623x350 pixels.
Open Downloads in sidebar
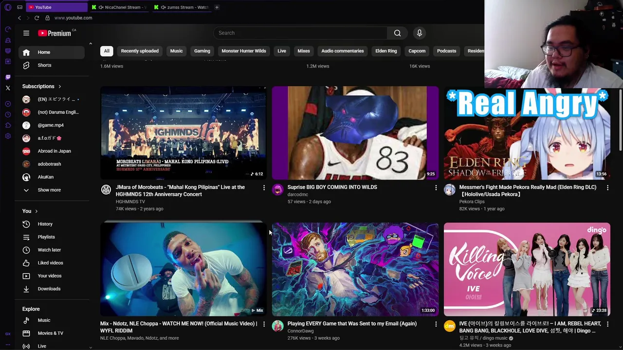point(51,289)
